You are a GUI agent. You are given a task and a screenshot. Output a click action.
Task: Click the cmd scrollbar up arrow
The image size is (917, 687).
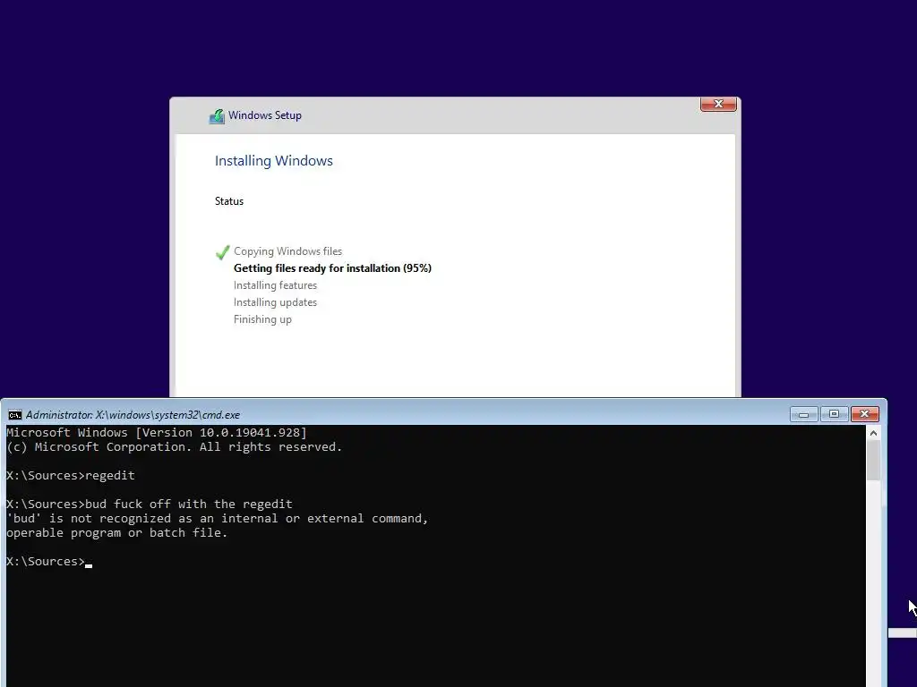click(x=873, y=433)
